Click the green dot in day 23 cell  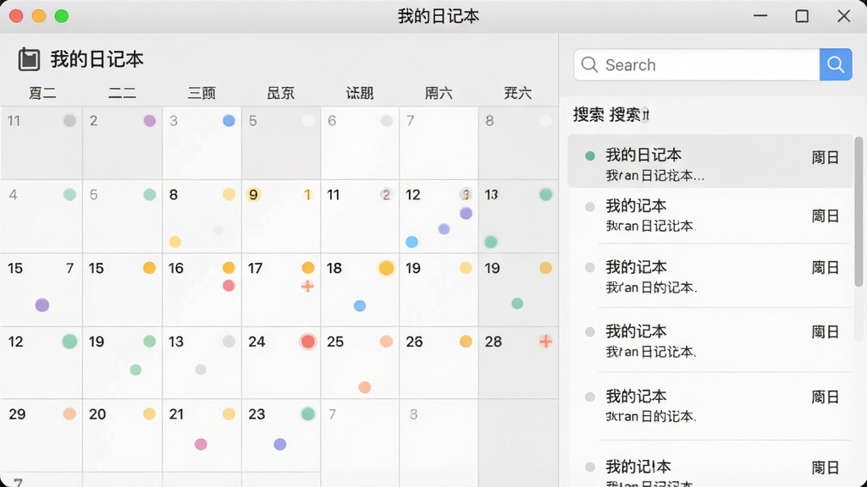308,413
